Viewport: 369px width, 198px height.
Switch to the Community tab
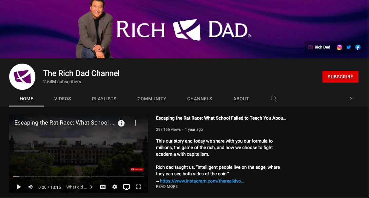pos(152,99)
